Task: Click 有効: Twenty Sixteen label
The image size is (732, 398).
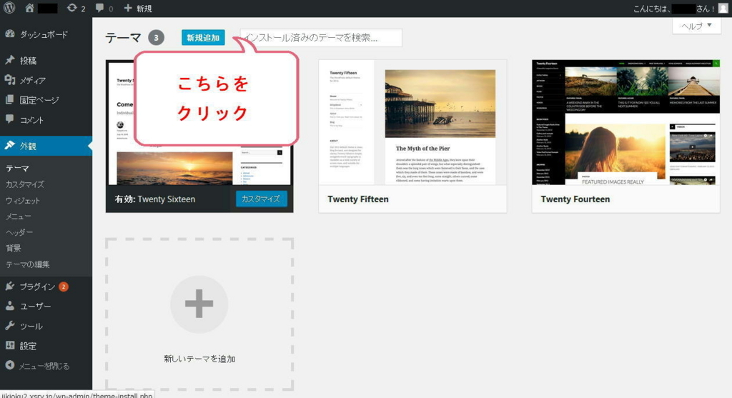Action: 155,199
